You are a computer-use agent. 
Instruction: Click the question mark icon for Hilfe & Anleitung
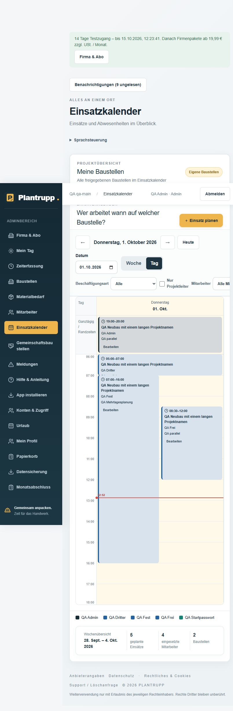click(11, 380)
